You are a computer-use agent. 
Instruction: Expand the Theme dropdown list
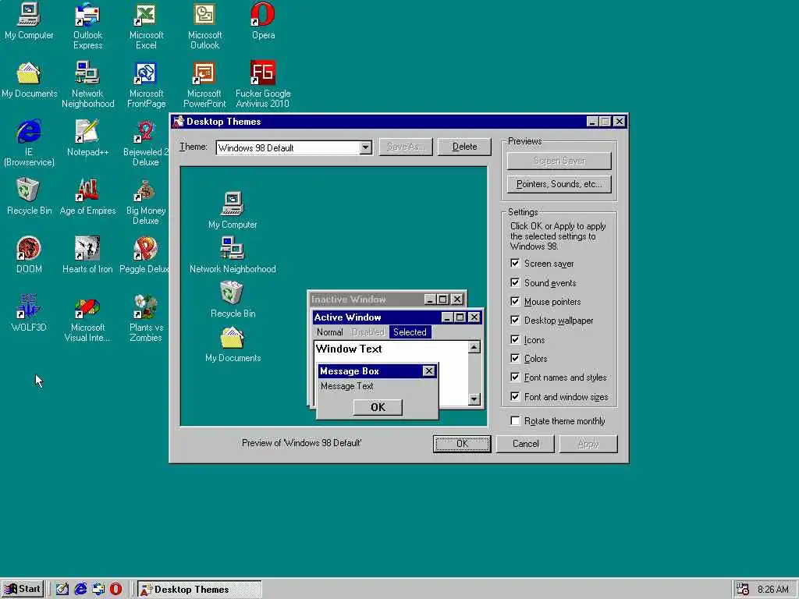point(365,147)
